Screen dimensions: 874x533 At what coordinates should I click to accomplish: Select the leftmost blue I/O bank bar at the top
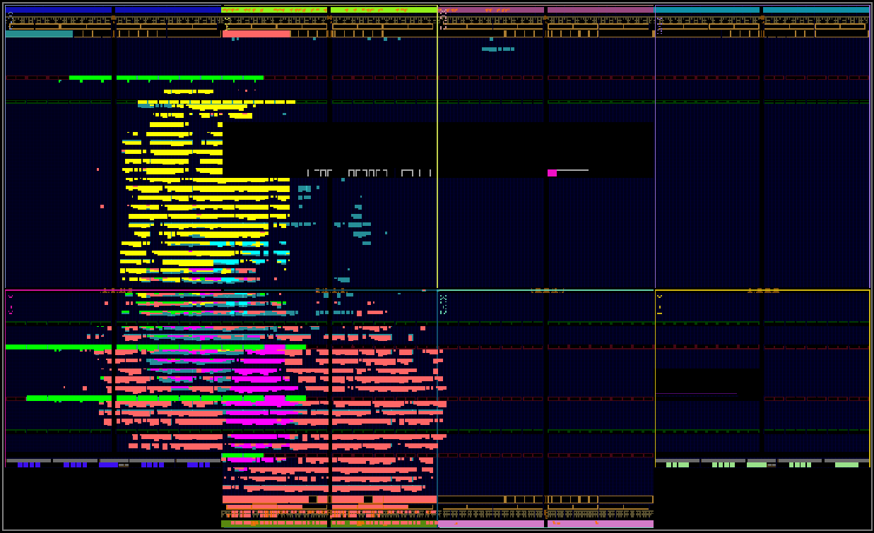[59, 10]
